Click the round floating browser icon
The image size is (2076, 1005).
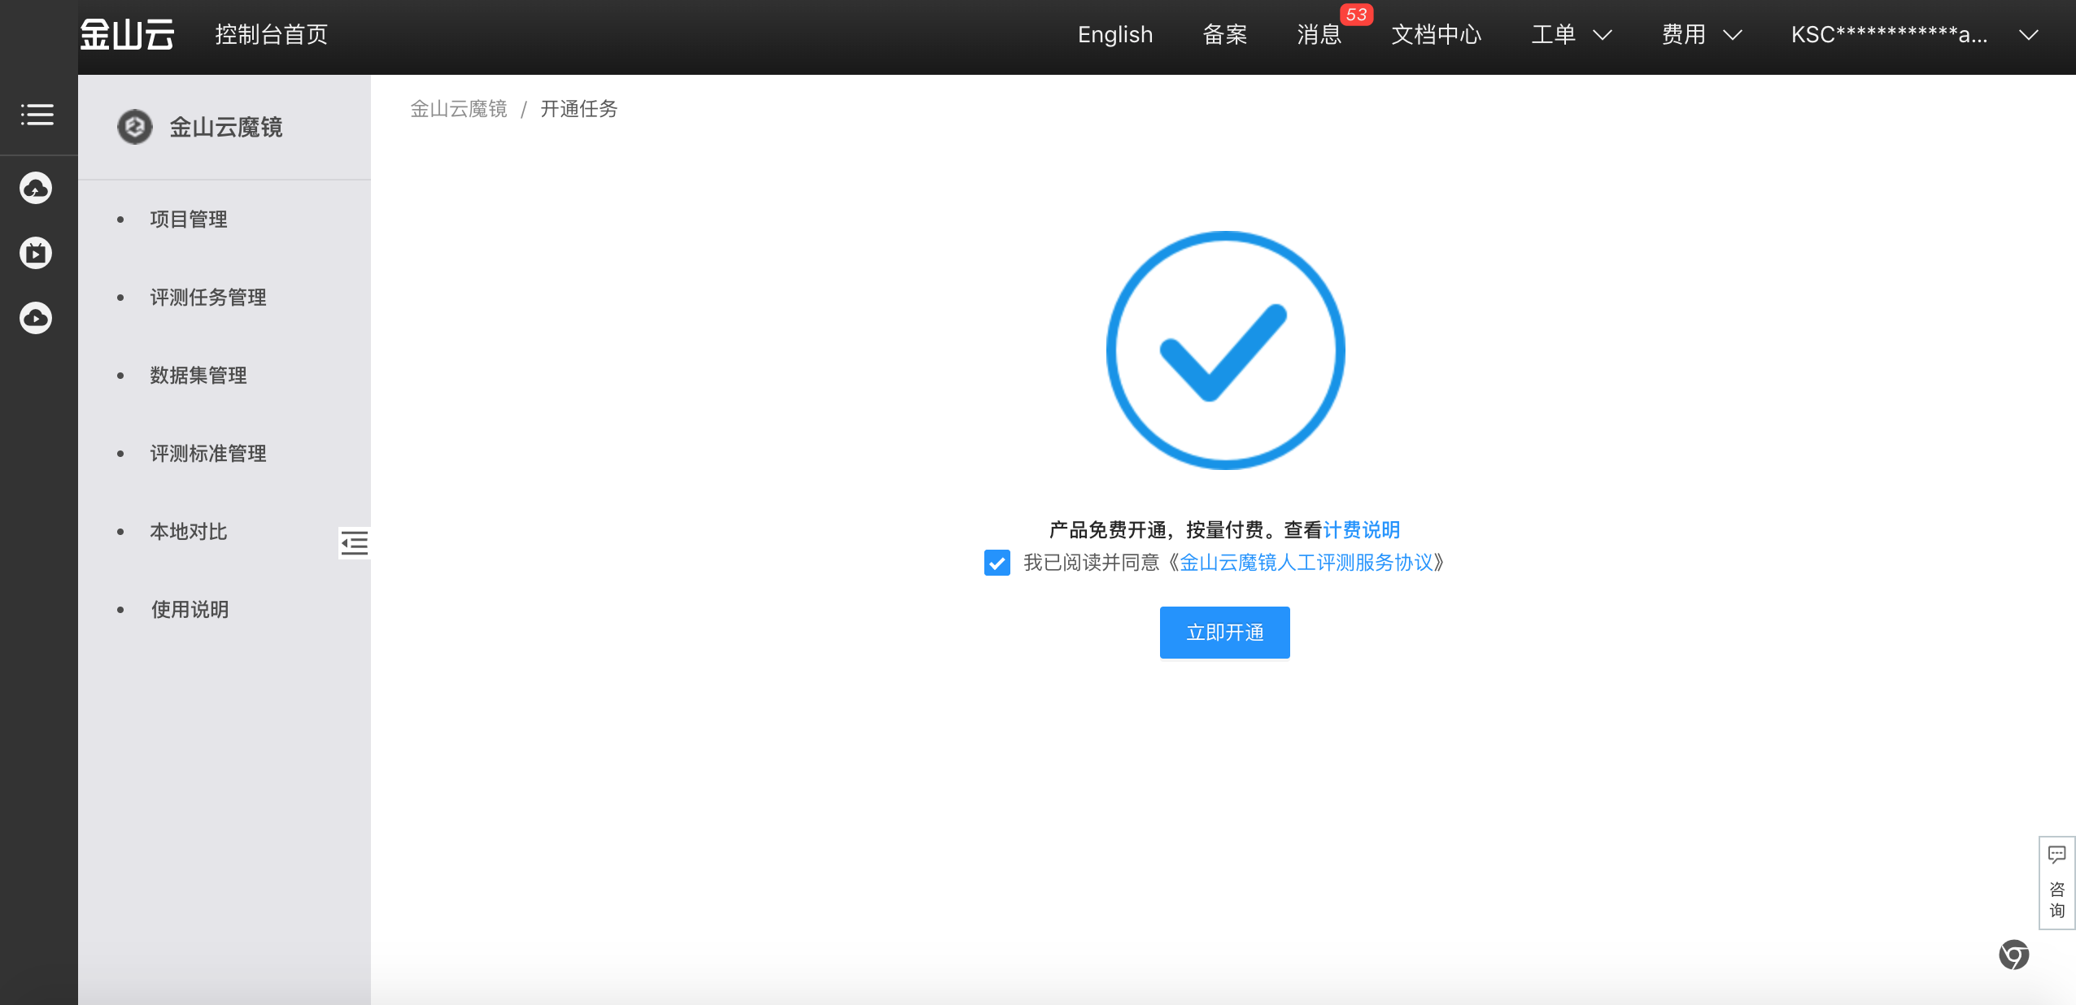coord(2014,955)
